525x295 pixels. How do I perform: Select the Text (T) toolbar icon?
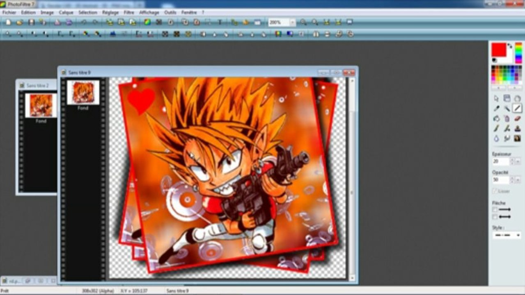click(220, 22)
